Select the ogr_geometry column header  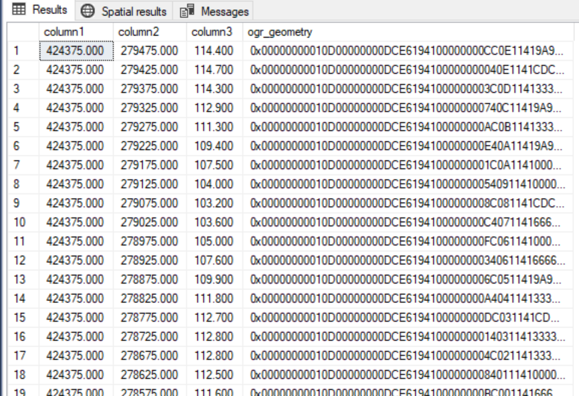coord(408,31)
